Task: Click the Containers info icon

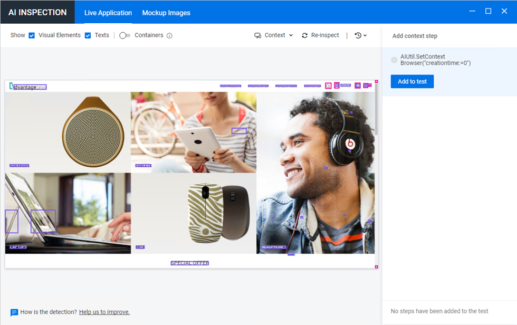Action: pos(169,36)
